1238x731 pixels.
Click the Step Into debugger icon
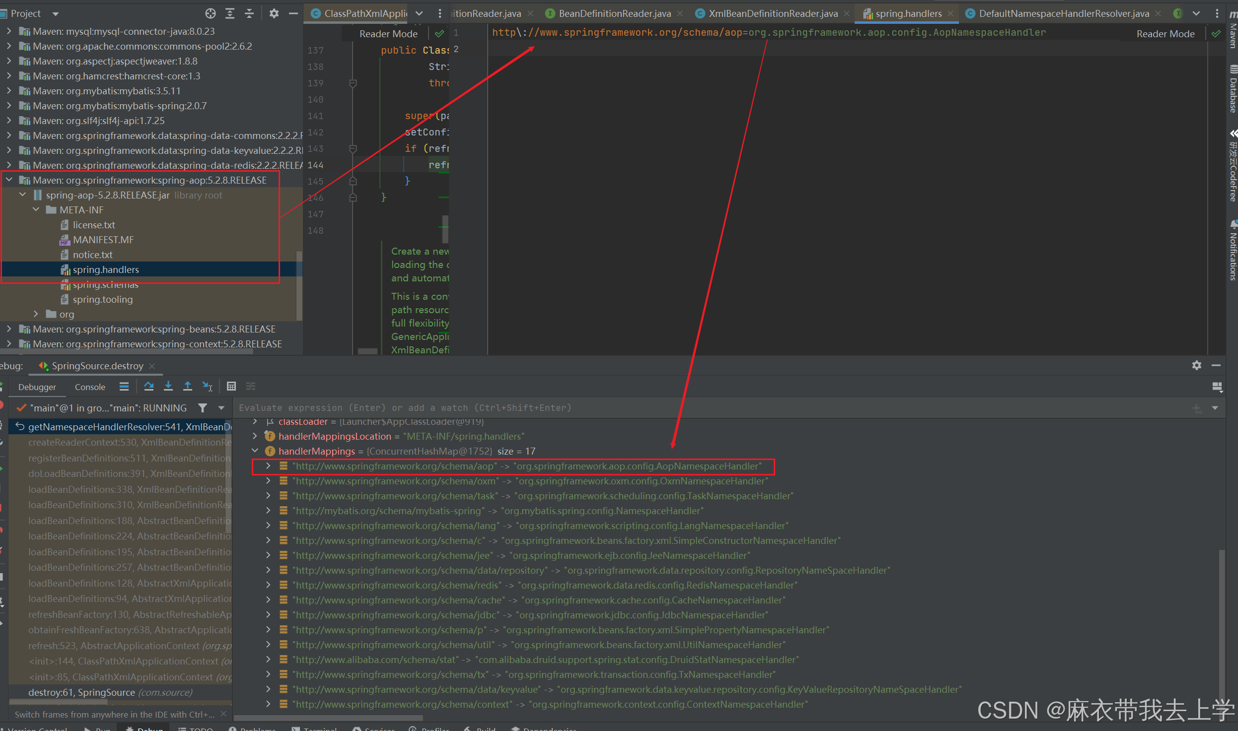[168, 386]
